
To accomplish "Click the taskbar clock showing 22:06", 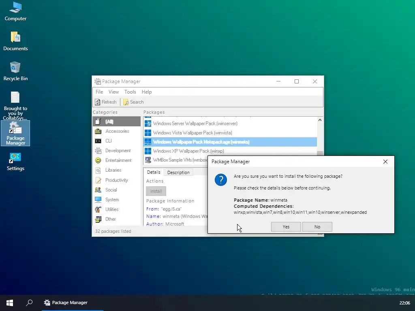I will coord(404,303).
